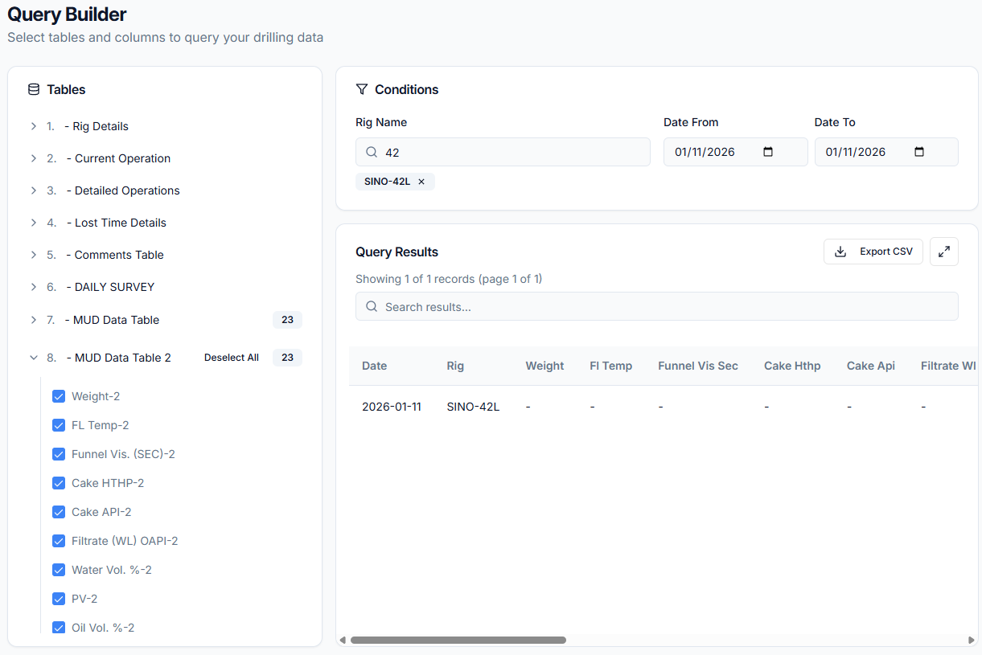Click the Tables database icon
Image resolution: width=982 pixels, height=655 pixels.
pos(34,89)
